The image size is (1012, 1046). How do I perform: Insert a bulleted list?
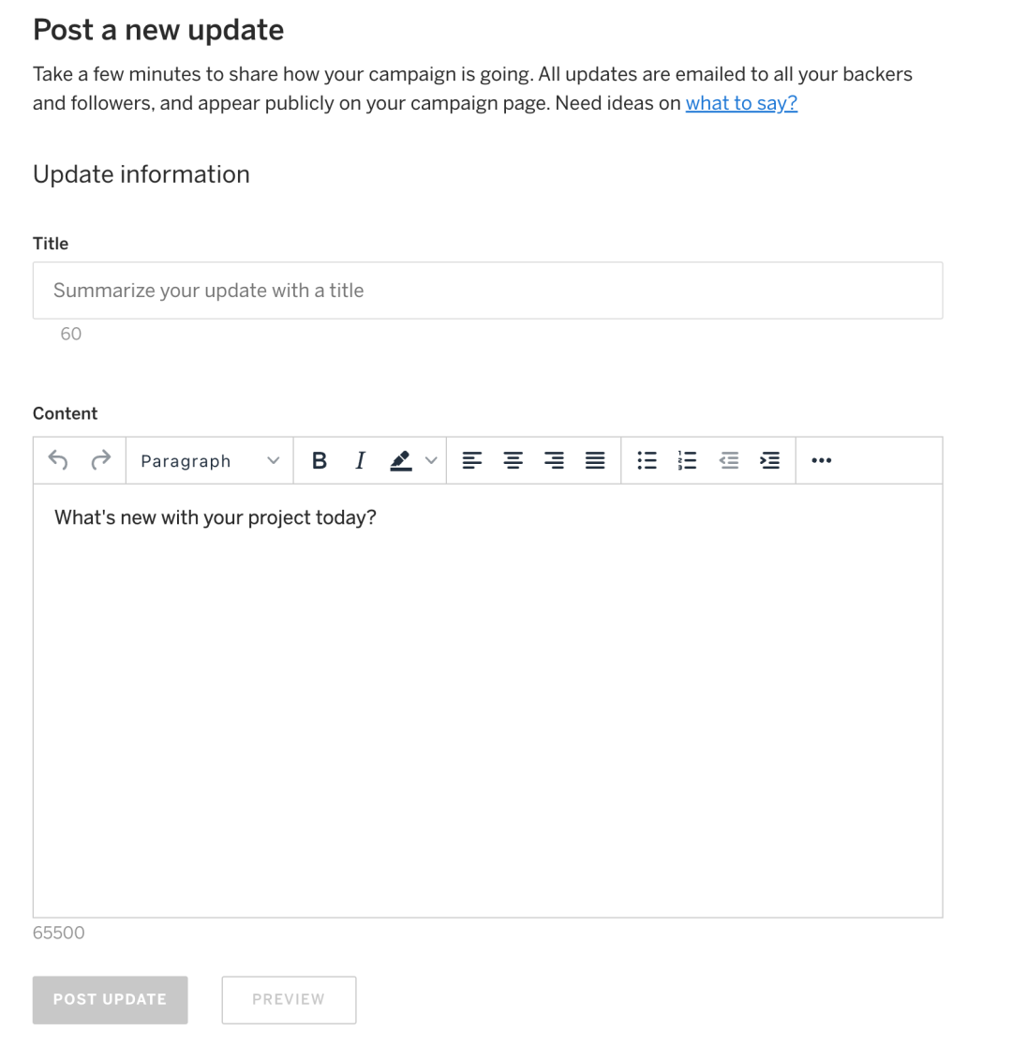(647, 460)
